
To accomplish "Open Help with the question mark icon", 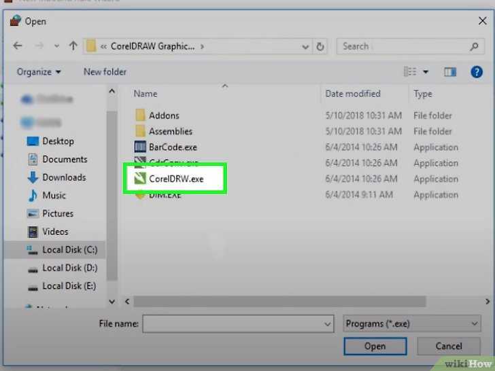I will pos(477,72).
